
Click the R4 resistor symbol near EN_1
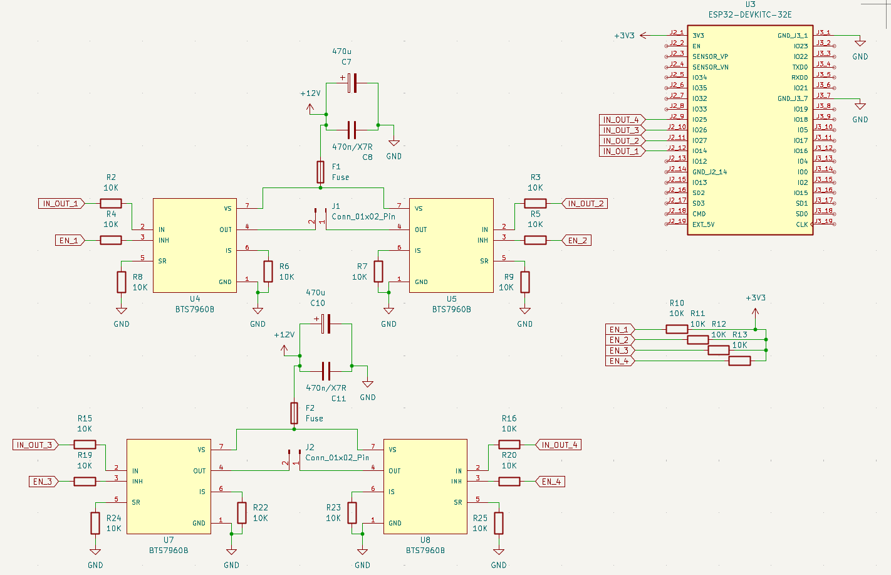111,240
